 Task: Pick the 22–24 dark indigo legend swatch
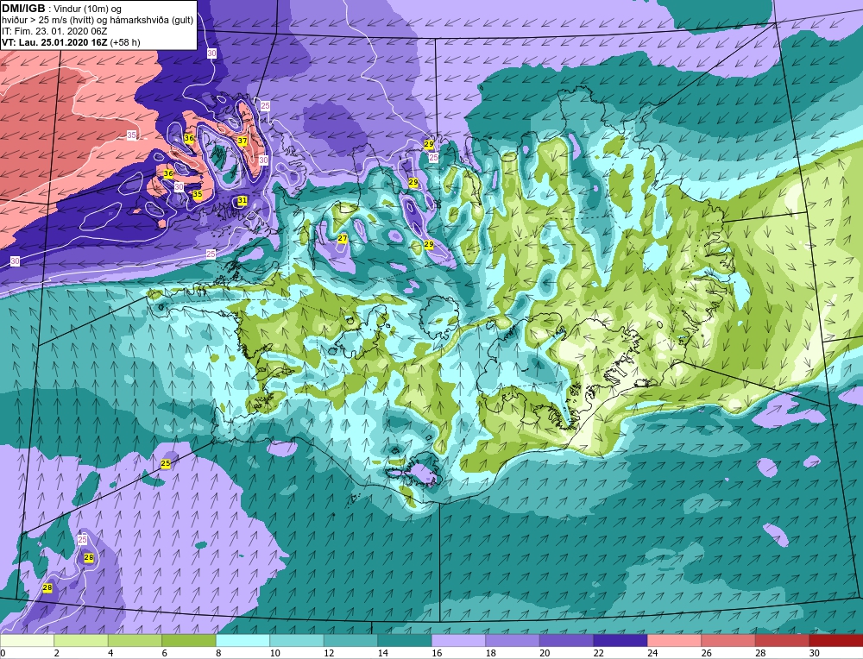620,641
